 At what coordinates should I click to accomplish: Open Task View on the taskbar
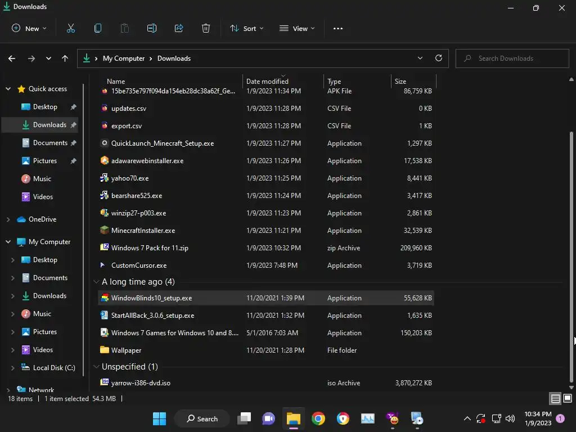pos(244,418)
